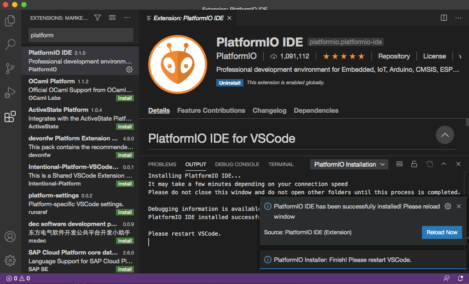Toggle panel maximize with chevron icon
Viewport: 469px width, 284px height.
click(x=443, y=164)
